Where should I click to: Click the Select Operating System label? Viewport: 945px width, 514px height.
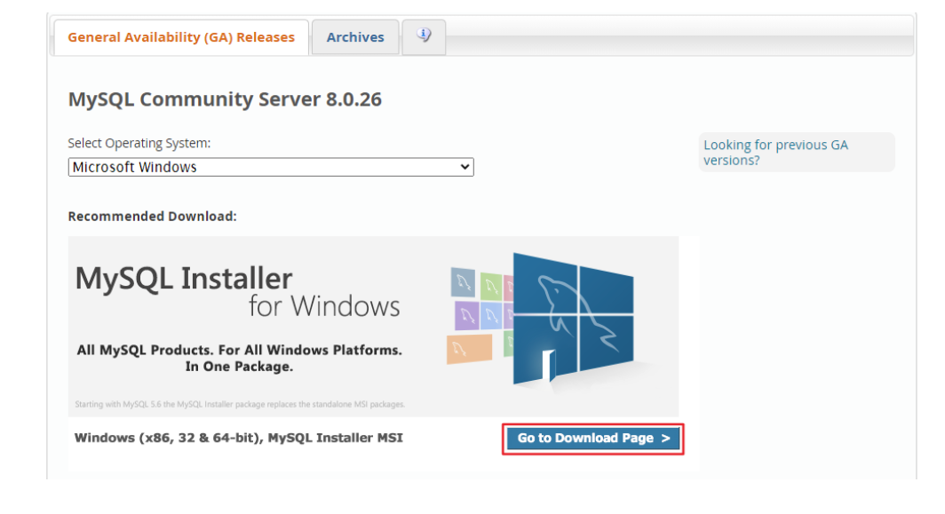(x=139, y=144)
